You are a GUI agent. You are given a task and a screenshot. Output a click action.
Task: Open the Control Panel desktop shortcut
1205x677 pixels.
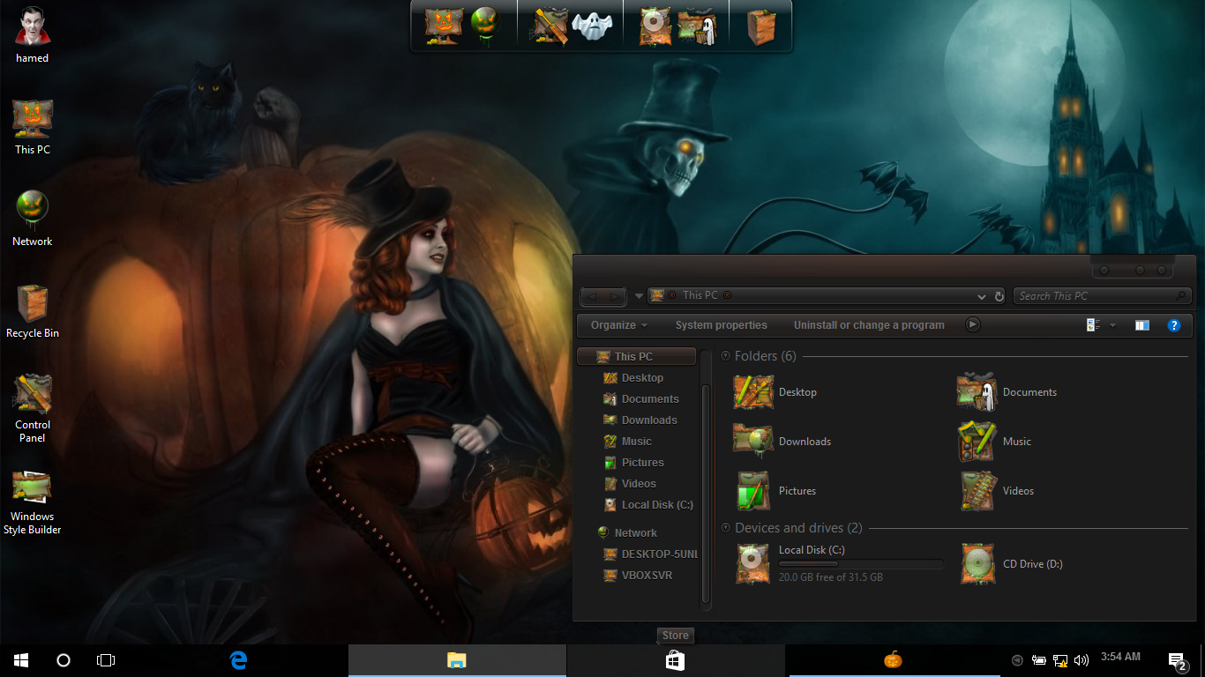pos(33,395)
